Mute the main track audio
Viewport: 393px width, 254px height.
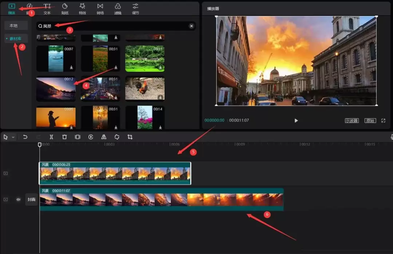pos(18,199)
